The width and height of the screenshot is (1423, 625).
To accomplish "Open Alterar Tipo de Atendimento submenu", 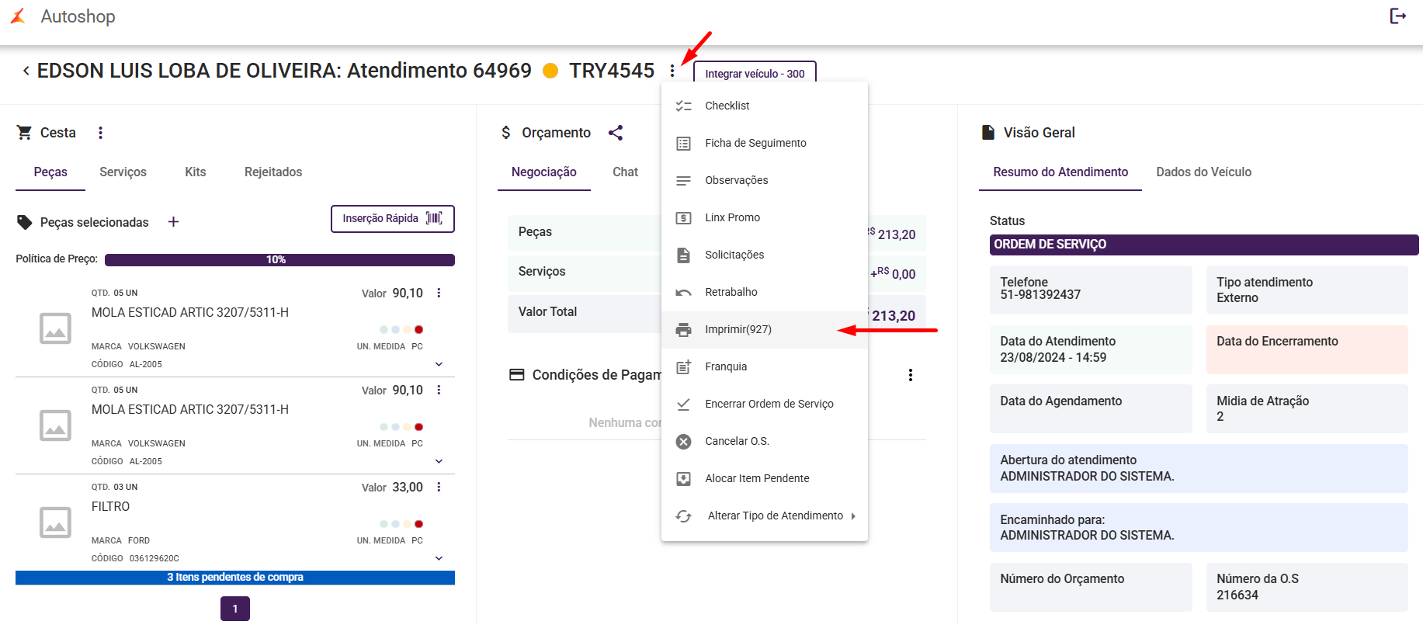I will click(x=775, y=516).
